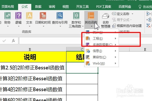Click the 定义名称 button label
This screenshot has width=152, height=101.
(x=123, y=14)
